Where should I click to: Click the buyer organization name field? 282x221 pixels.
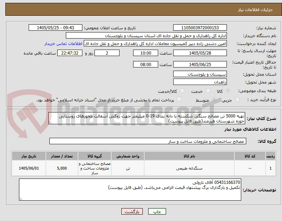coord(146,35)
